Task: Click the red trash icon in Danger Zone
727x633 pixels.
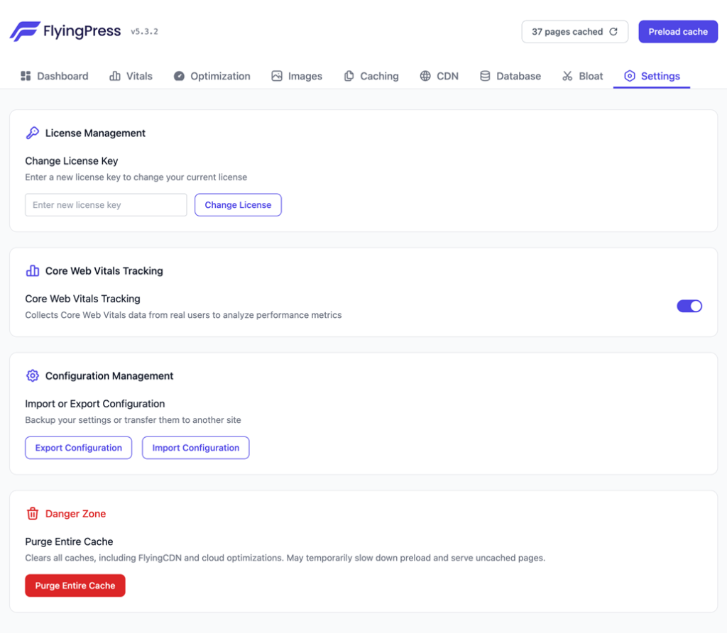Action: tap(33, 513)
